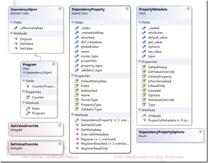208x163 pixels.
Task: Expand the DependencyPropertyOptions enum box
Action: pos(200,131)
